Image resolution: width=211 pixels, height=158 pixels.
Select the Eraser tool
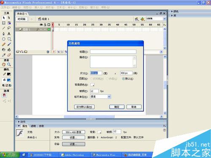point(9,55)
